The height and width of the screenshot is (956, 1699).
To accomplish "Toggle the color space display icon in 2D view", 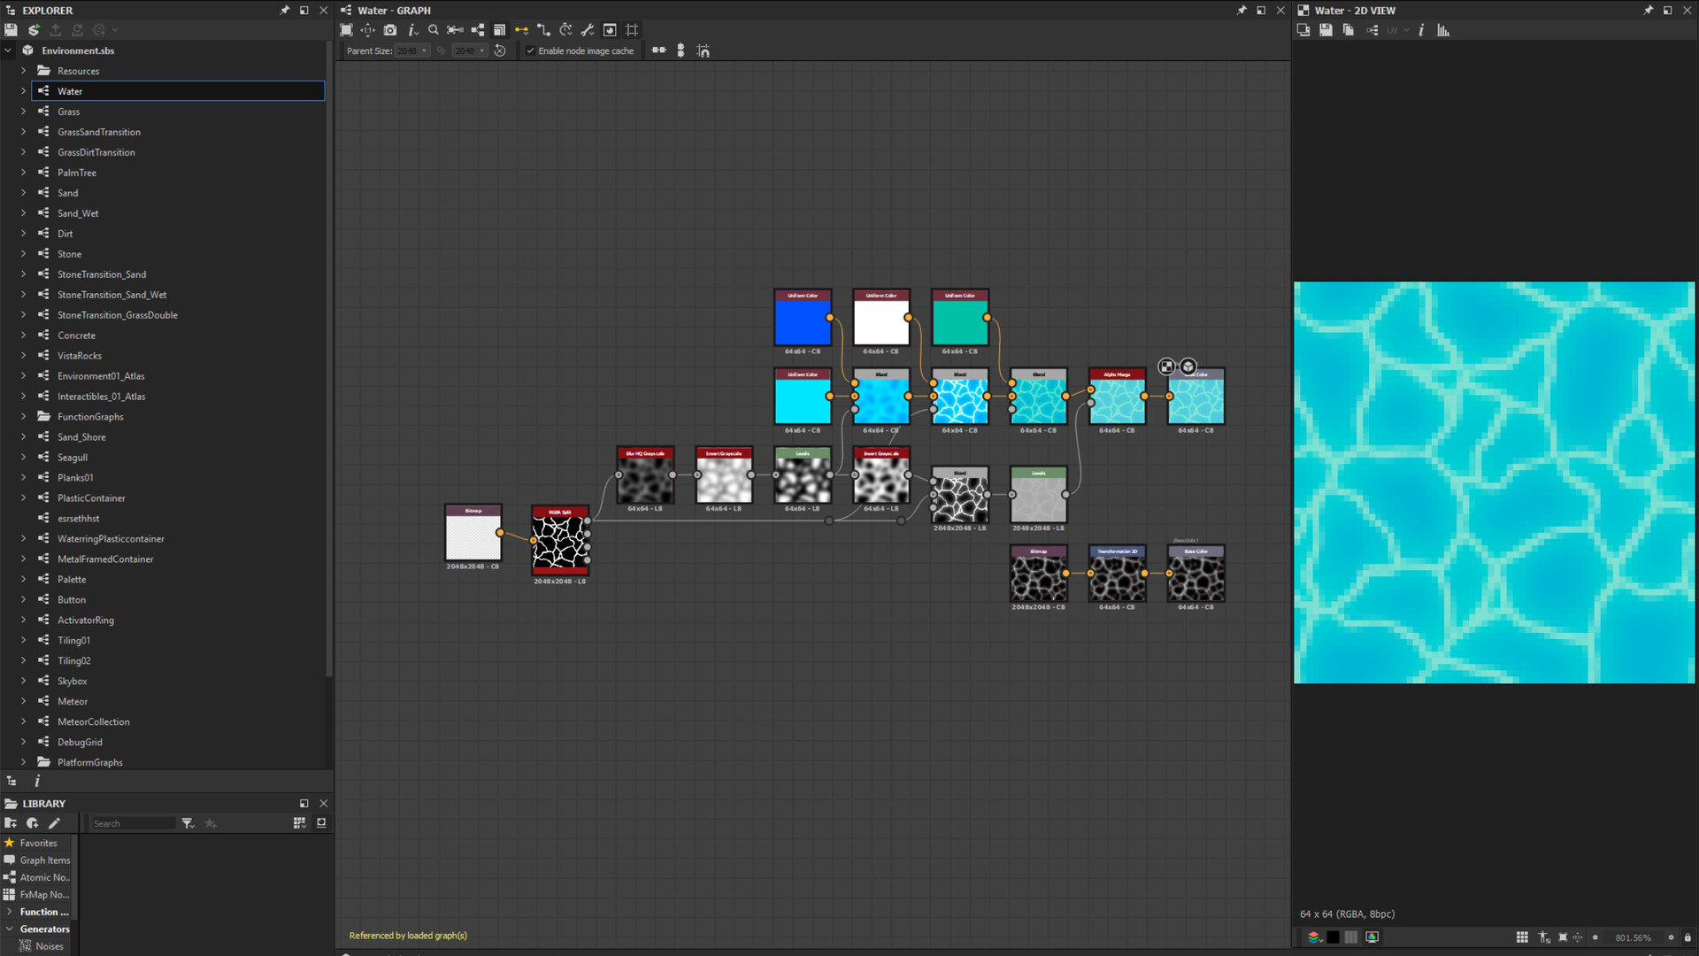I will click(x=1372, y=937).
